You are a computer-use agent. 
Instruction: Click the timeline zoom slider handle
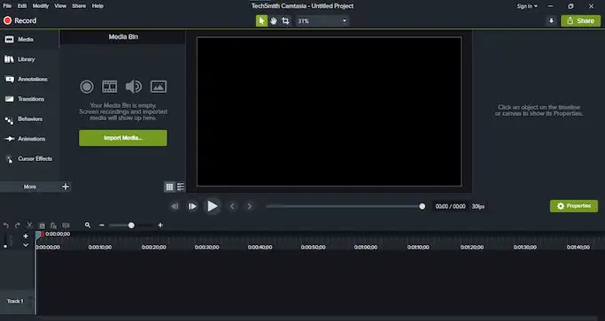(x=131, y=225)
